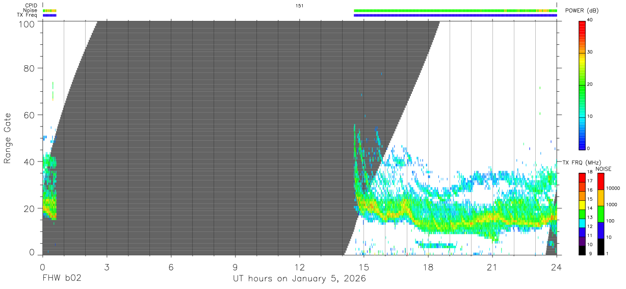Image resolution: width=626 pixels, height=289 pixels.
Task: Click the '14' tick in TX FRQ legend
Action: pyautogui.click(x=590, y=208)
